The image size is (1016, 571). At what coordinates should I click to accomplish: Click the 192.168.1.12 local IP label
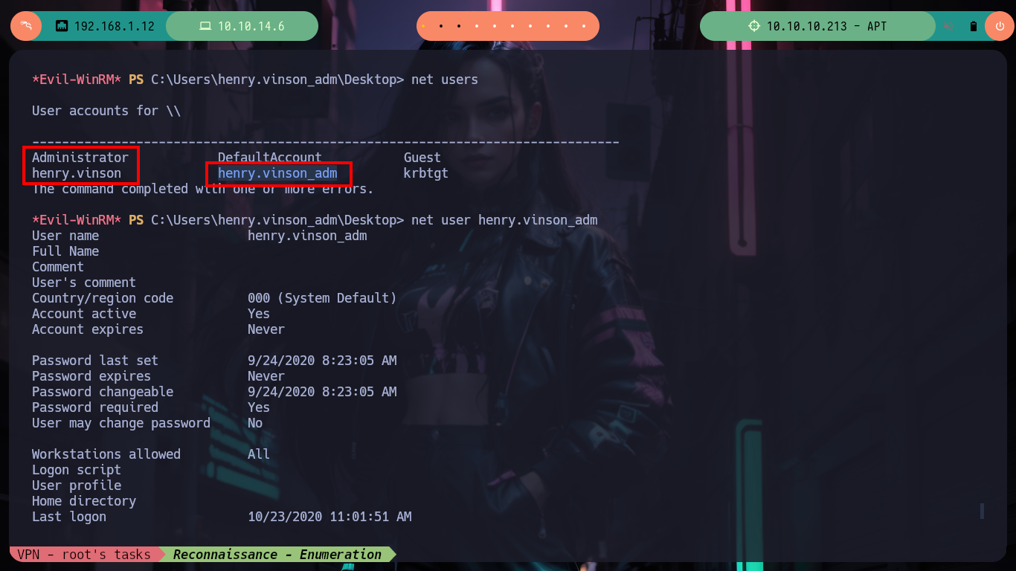pyautogui.click(x=115, y=26)
